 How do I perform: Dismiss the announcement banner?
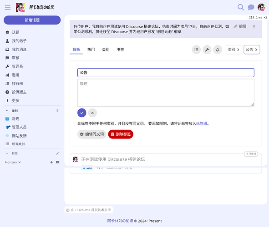254,26
